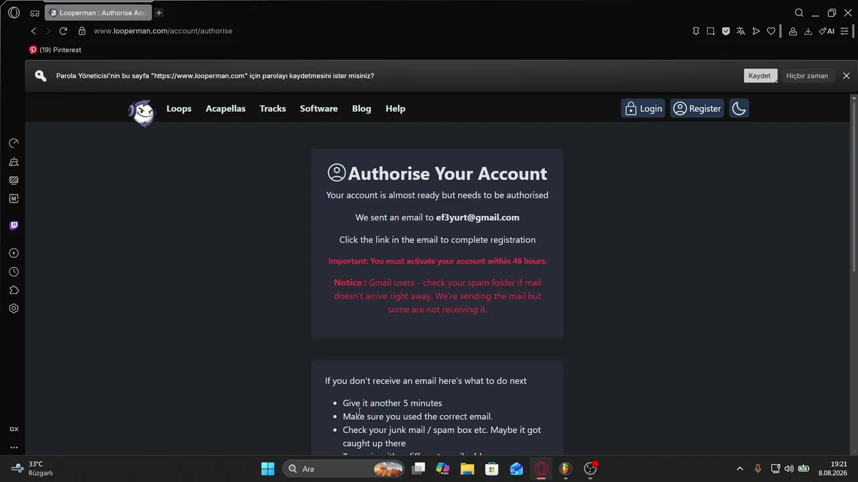
Task: Toggle dark mode moon icon
Action: [739, 108]
